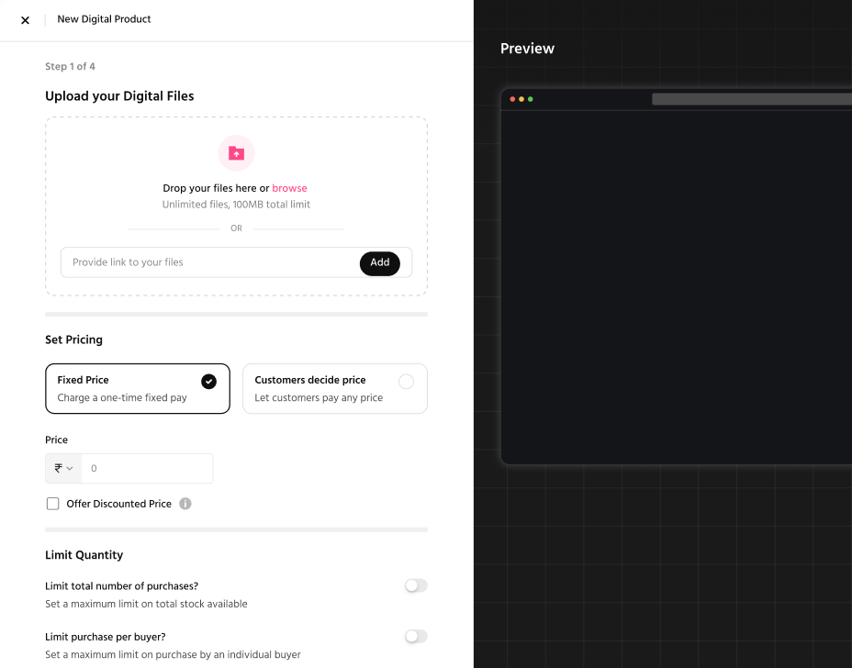Toggle Limit purchase per buyer switch
Image resolution: width=852 pixels, height=668 pixels.
click(416, 636)
